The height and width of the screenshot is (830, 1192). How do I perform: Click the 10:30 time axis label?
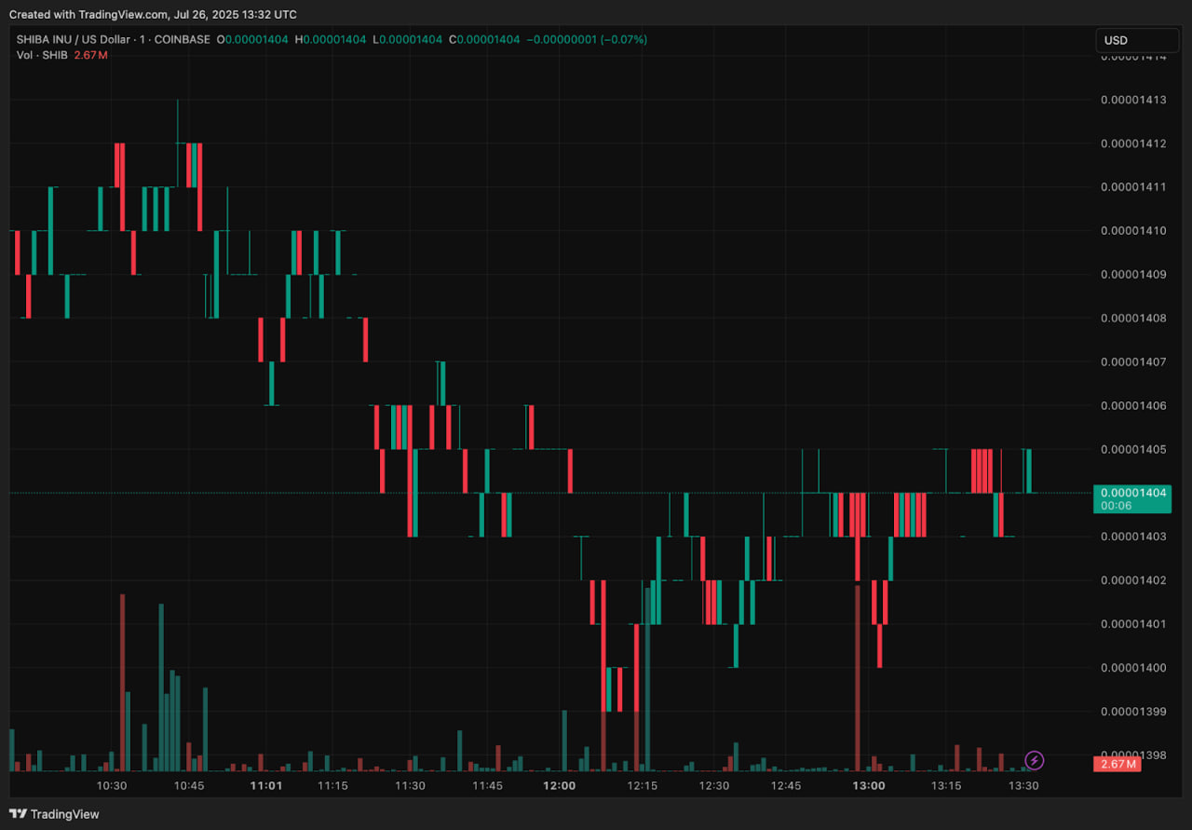click(112, 785)
